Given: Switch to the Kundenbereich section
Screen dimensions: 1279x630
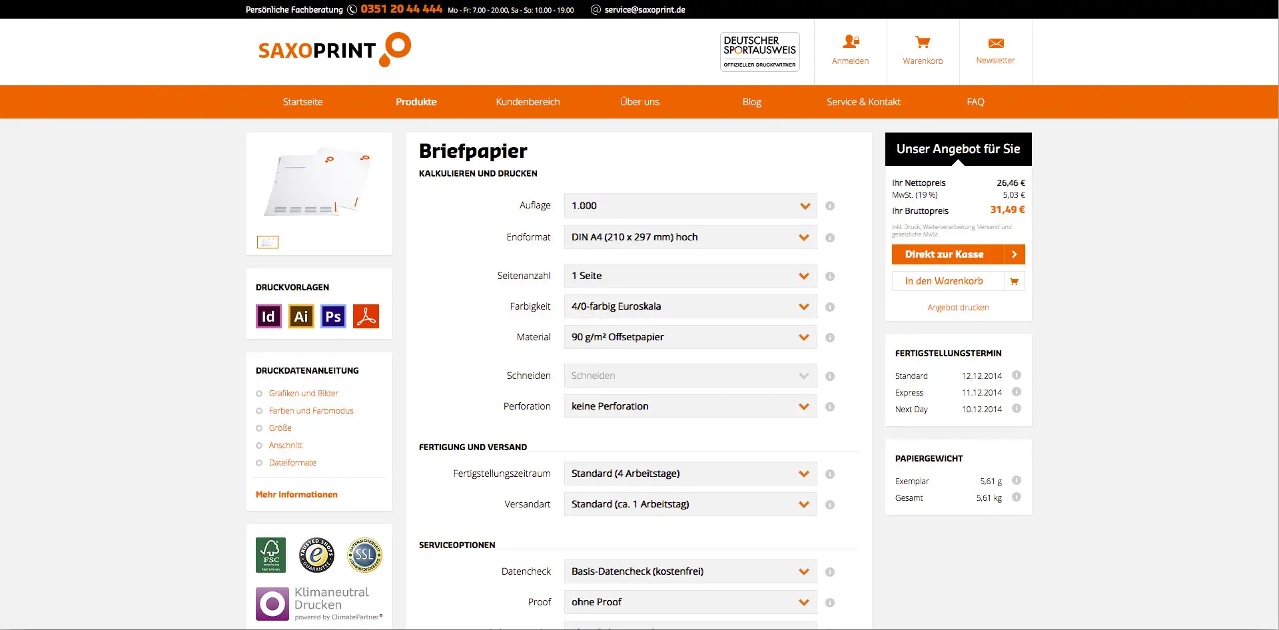Looking at the screenshot, I should (x=527, y=101).
